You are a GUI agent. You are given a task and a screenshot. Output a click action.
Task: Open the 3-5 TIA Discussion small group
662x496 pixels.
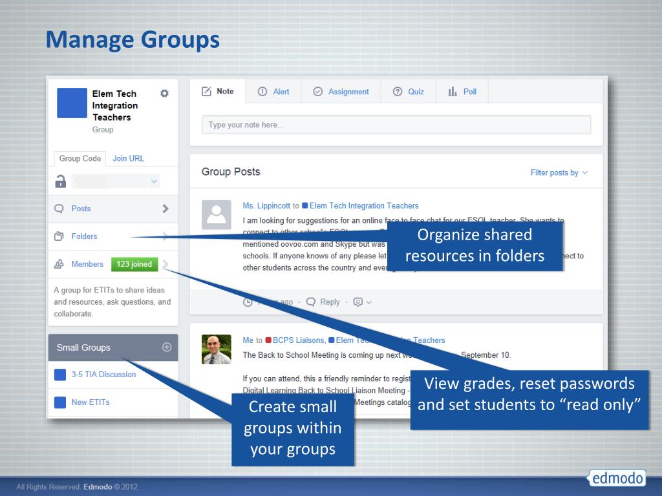click(x=104, y=375)
